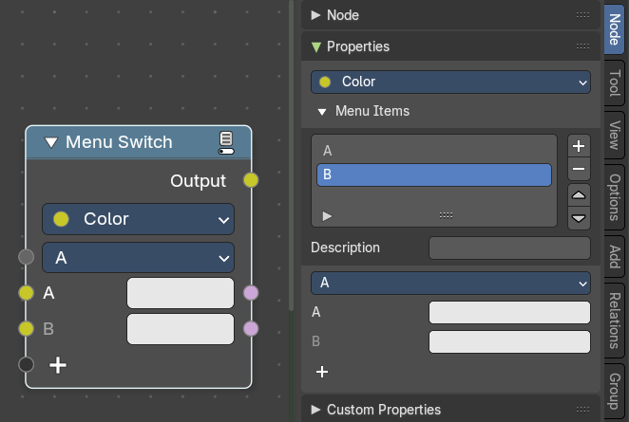Collapse the Menu Items subpanel
Image resolution: width=629 pixels, height=422 pixels.
coord(322,112)
